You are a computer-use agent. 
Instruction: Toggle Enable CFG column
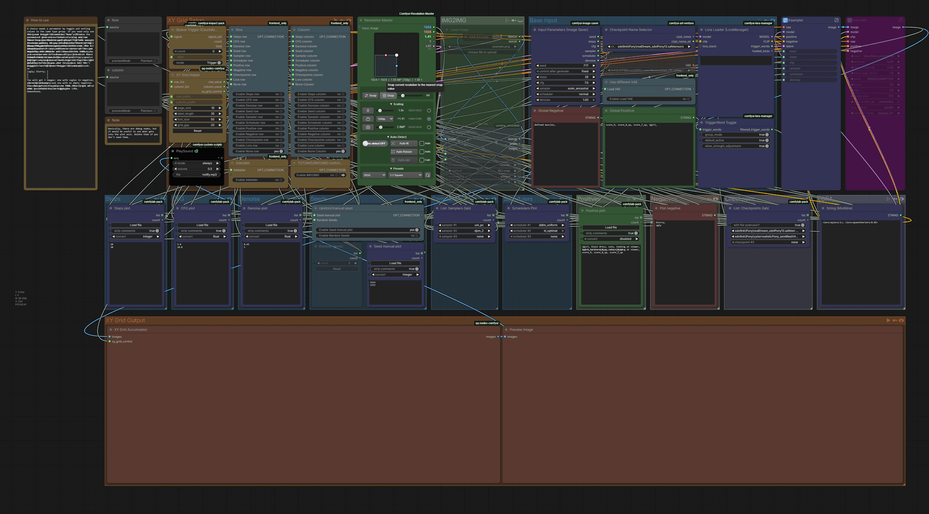320,100
